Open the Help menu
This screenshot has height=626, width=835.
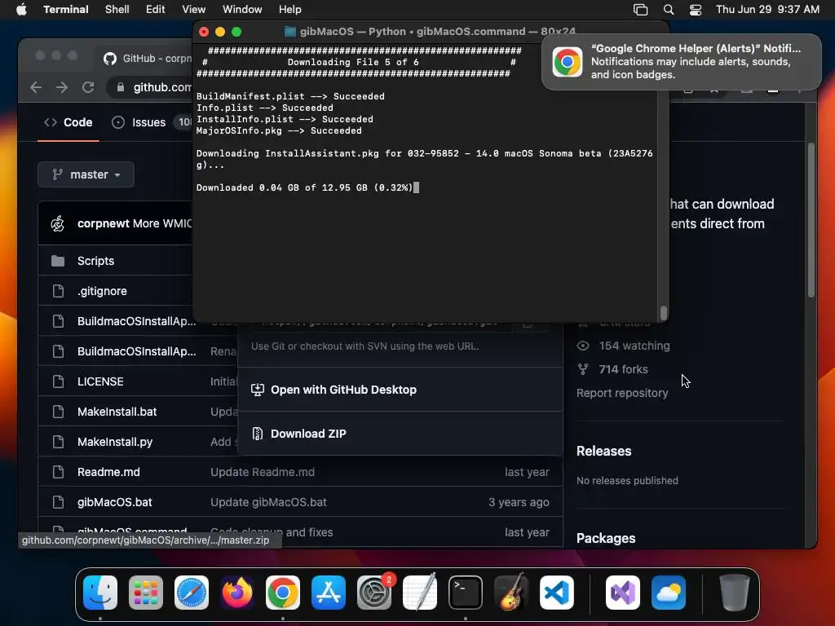pos(290,9)
